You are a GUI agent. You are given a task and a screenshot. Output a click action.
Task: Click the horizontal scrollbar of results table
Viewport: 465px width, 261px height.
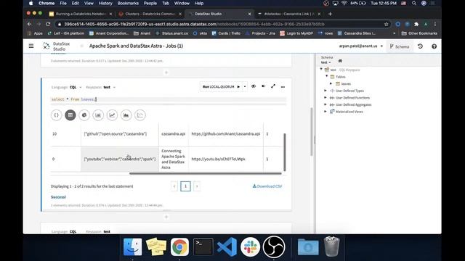(205, 174)
